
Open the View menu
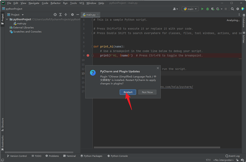pos(23,3)
